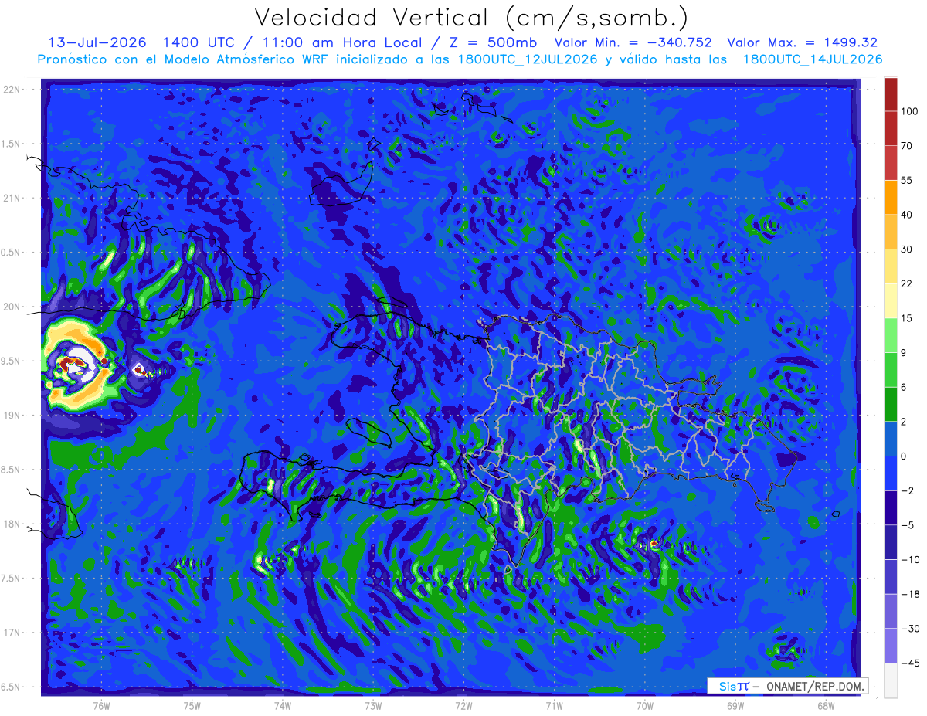The height and width of the screenshot is (716, 927).
Task: Click the colorbar label '40'
Action: tap(906, 215)
